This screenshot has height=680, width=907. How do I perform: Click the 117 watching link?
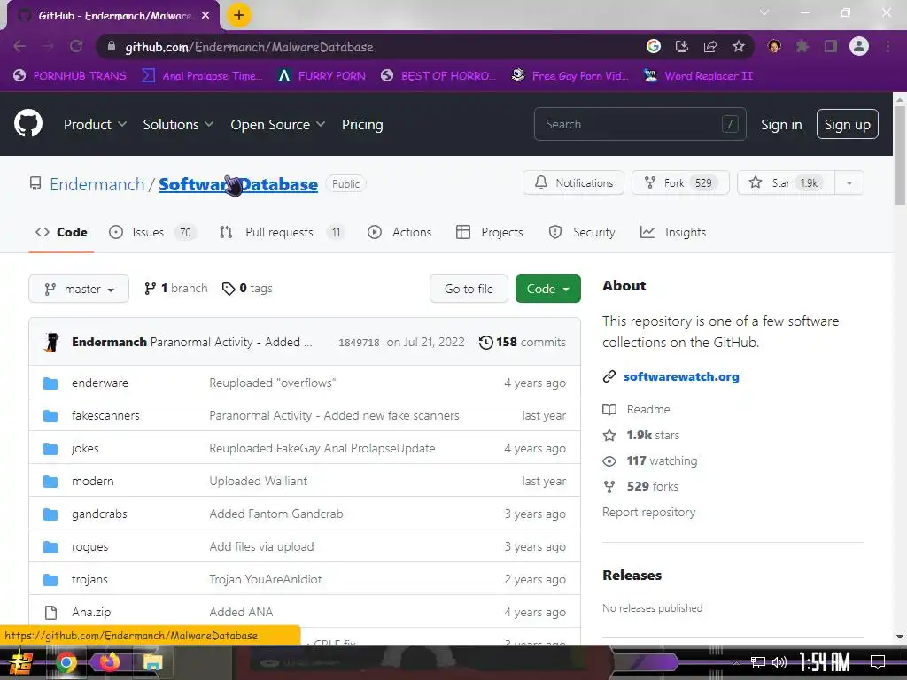click(x=650, y=460)
